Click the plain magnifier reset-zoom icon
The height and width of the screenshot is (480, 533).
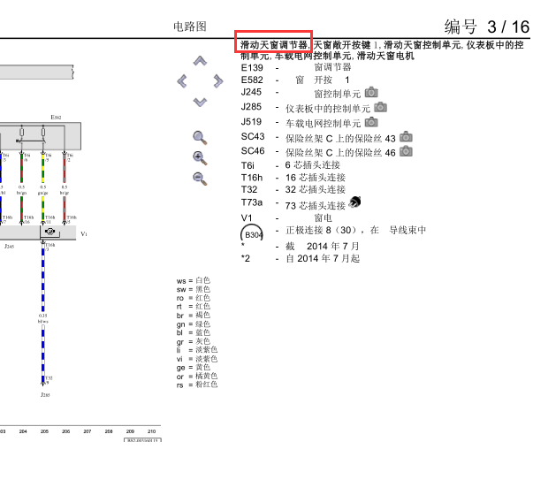[200, 138]
